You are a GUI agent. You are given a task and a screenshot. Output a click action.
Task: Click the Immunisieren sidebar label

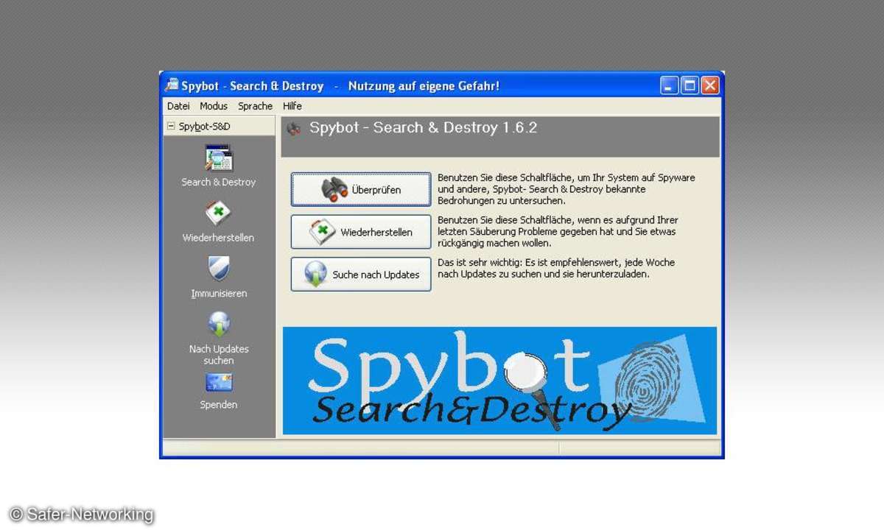(219, 294)
